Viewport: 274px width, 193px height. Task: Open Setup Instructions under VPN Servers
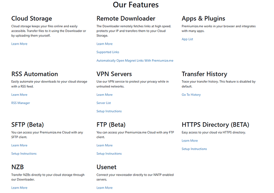pos(109,111)
